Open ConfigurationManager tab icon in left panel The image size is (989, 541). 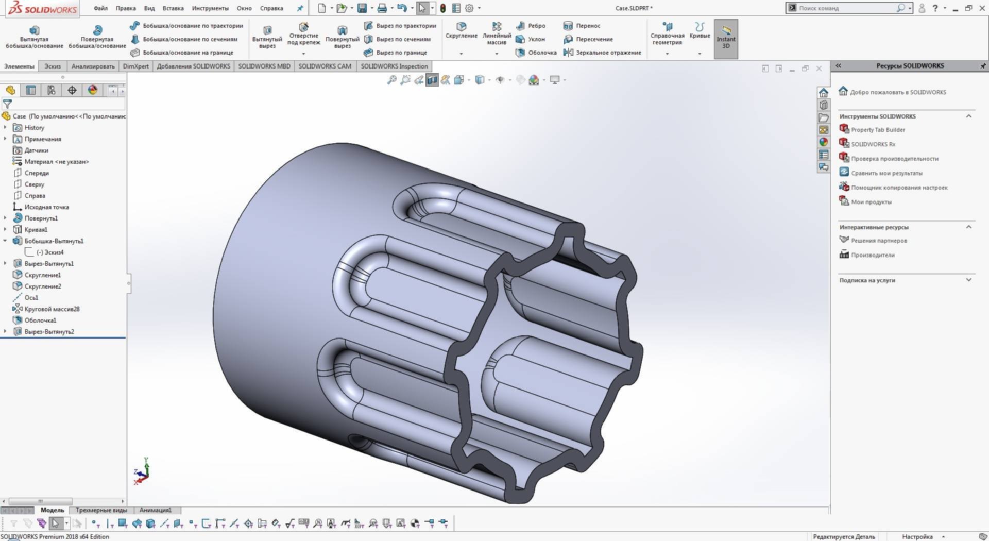point(52,90)
